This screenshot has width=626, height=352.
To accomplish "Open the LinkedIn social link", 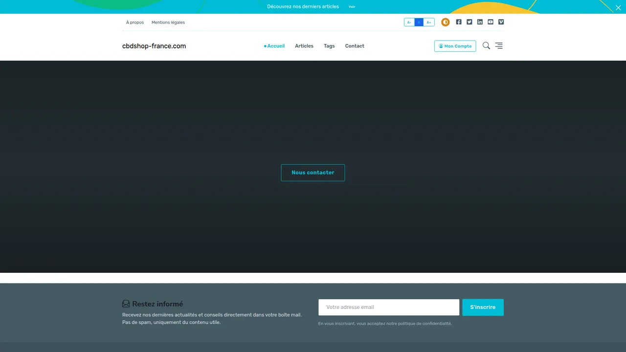I will pyautogui.click(x=480, y=22).
